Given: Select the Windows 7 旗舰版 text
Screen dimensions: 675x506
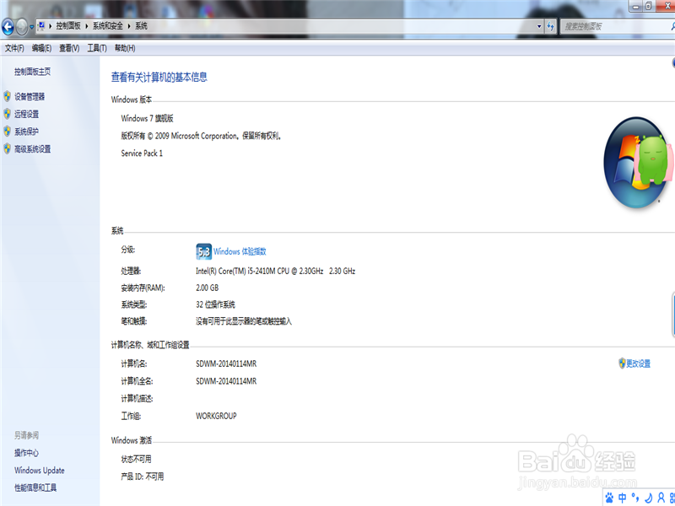Looking at the screenshot, I should point(147,118).
